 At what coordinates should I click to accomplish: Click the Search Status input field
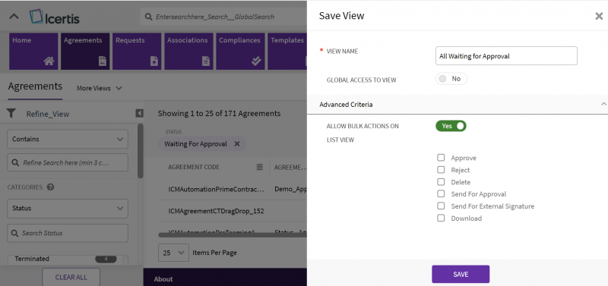coord(68,233)
